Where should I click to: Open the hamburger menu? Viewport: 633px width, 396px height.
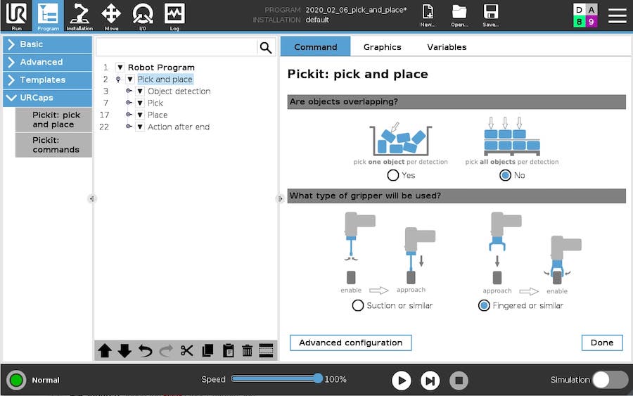click(618, 15)
